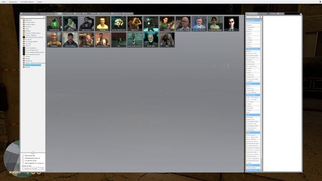The width and height of the screenshot is (322, 181).
Task: Toggle the 'Игнорировать игроков' checkbox
Action: [x=23, y=158]
